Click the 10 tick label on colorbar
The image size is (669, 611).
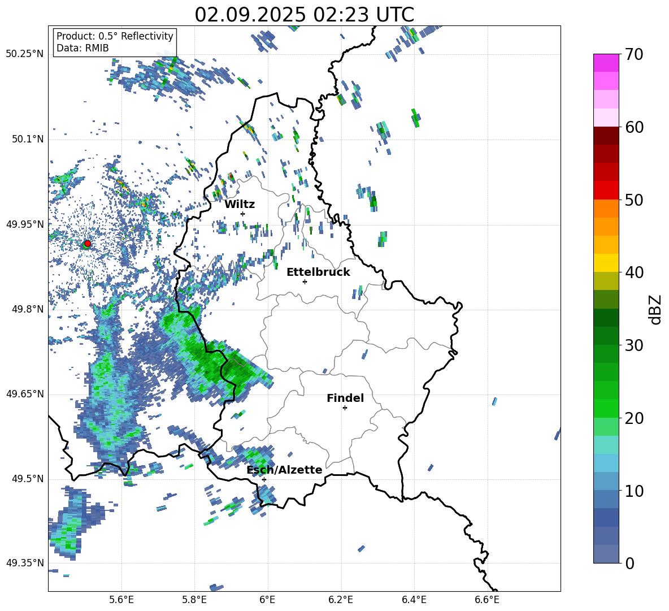[635, 491]
